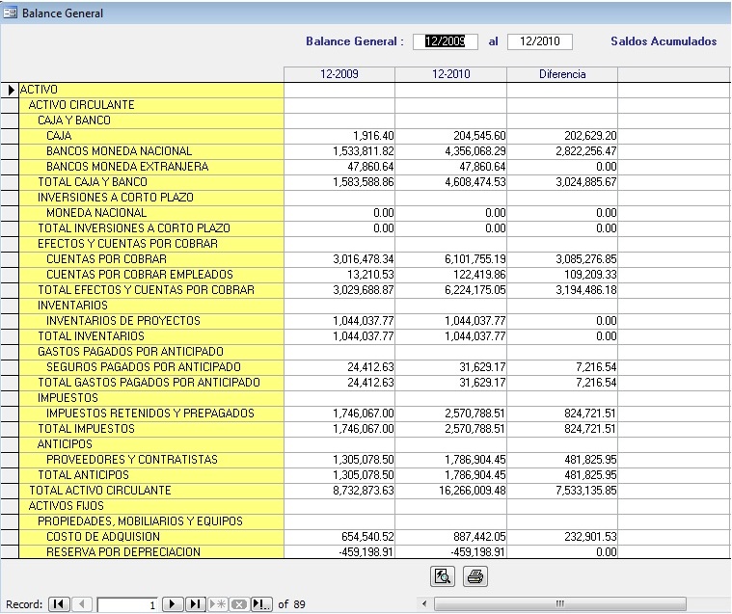Click COSTO DE ADQUISION label

[x=102, y=536]
